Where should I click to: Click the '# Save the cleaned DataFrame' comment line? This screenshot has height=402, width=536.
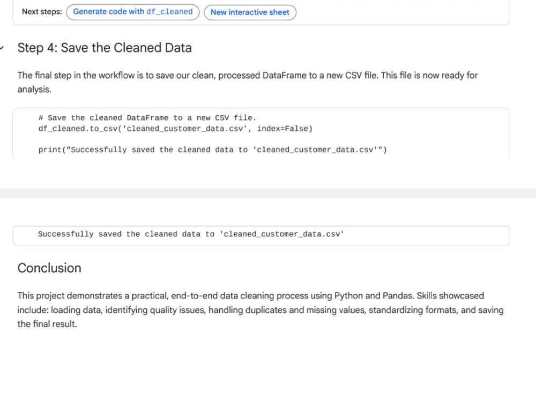147,118
